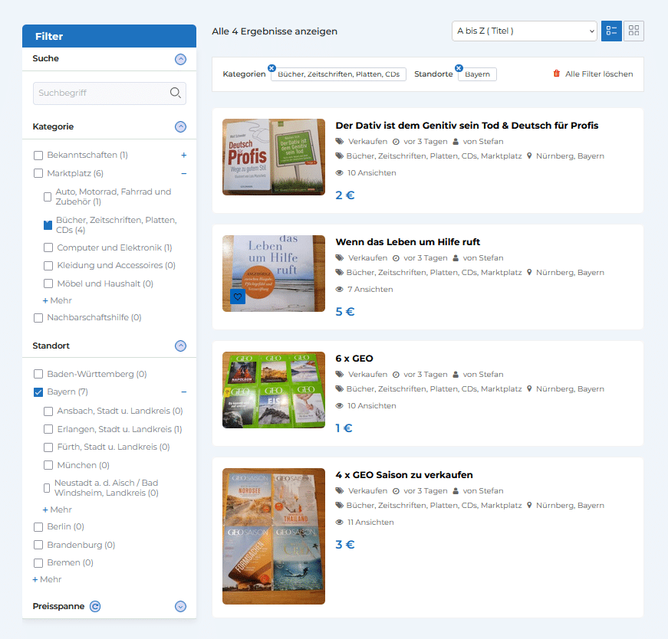Open the A bis Z sort dropdown
Screen dimensions: 668x639
click(x=524, y=31)
